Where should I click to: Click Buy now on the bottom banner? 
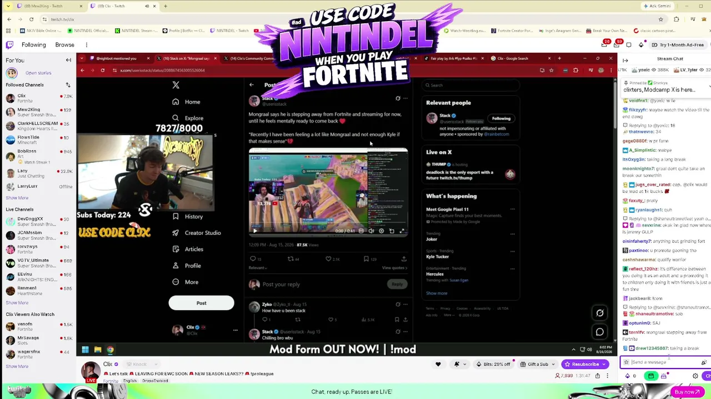point(687,392)
